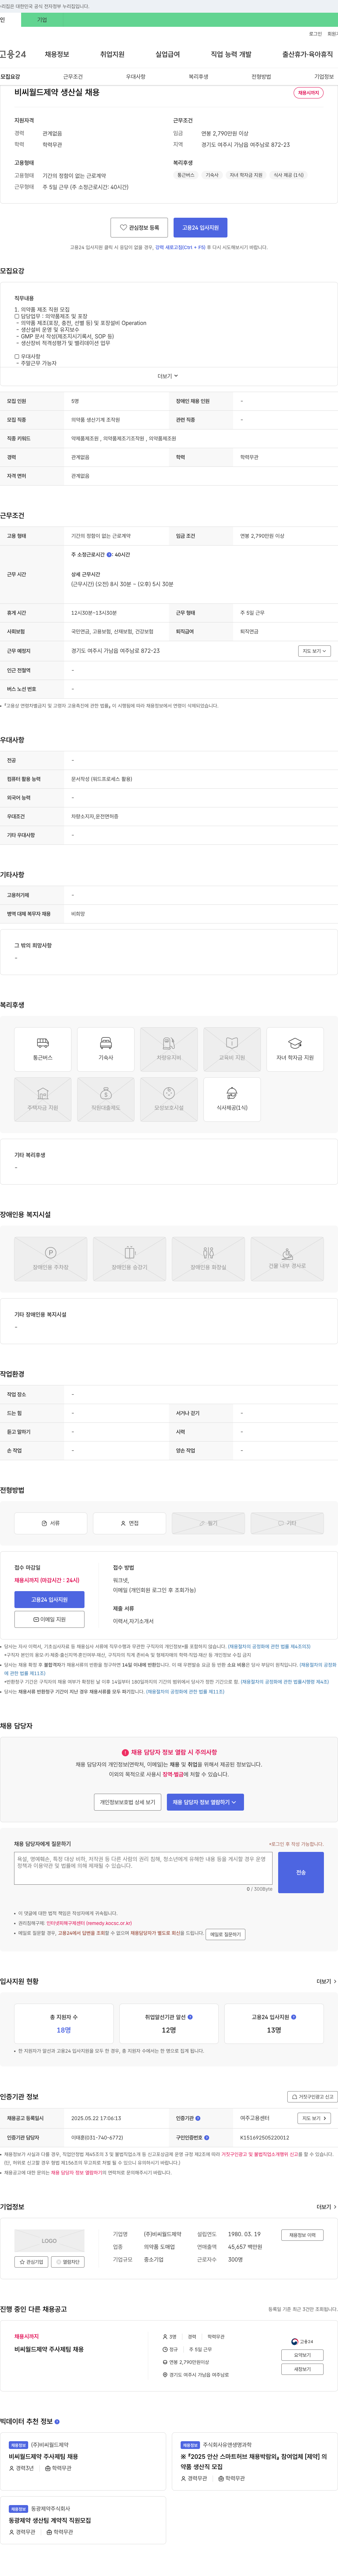Click 개인정보보호법 상세 보기 button

(127, 1802)
